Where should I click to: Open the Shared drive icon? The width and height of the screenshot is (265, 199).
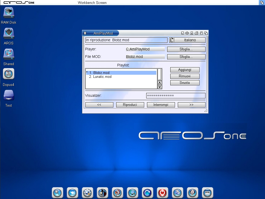pos(9,54)
